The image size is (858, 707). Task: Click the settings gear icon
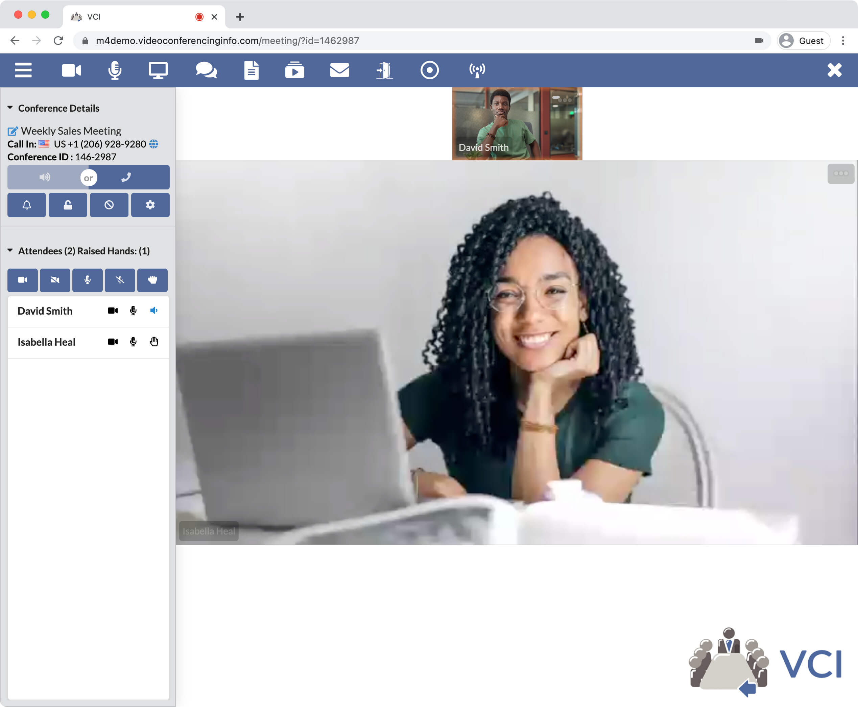[x=150, y=206]
